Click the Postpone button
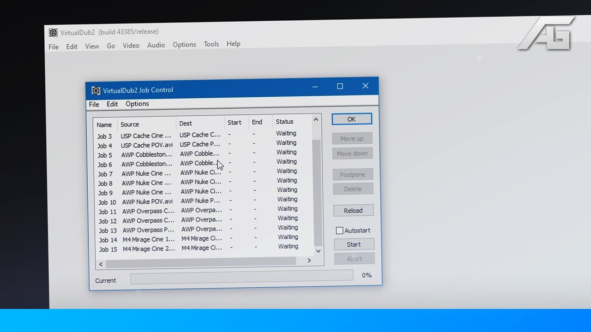 (x=353, y=174)
